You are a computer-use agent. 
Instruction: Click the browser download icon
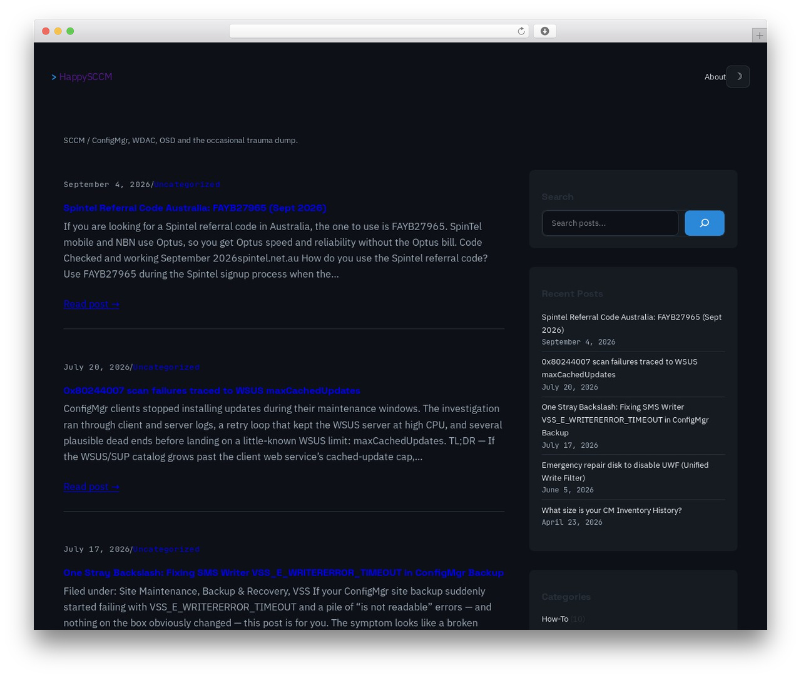click(545, 31)
